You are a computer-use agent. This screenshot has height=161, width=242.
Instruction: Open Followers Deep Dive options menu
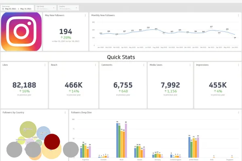pyautogui.click(x=238, y=113)
